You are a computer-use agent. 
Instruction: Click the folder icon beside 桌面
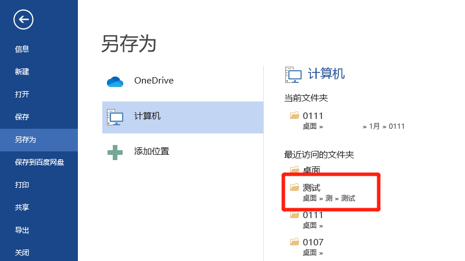tap(294, 170)
